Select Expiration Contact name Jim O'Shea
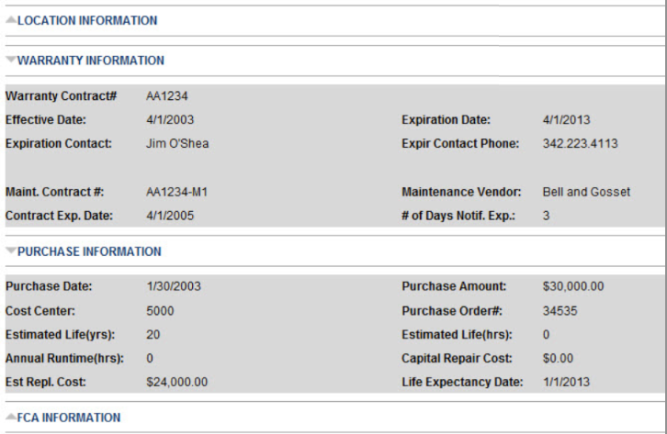667x434 pixels. (177, 143)
